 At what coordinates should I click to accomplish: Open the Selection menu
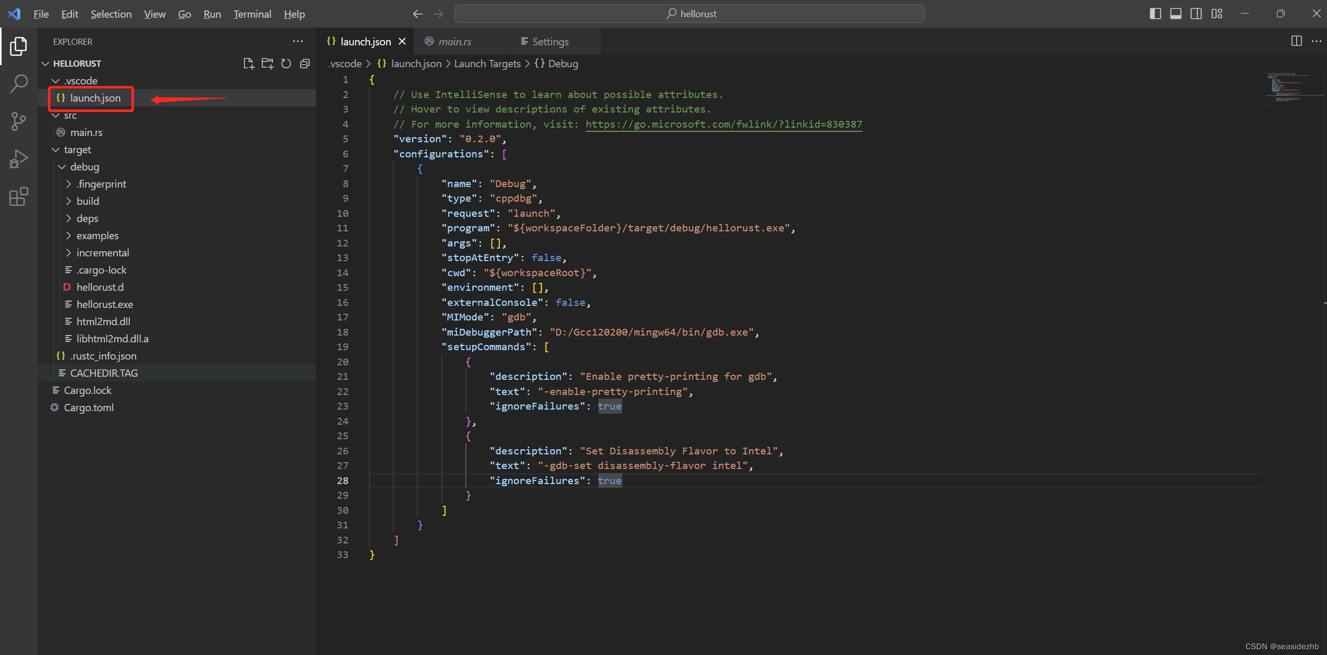pos(111,14)
